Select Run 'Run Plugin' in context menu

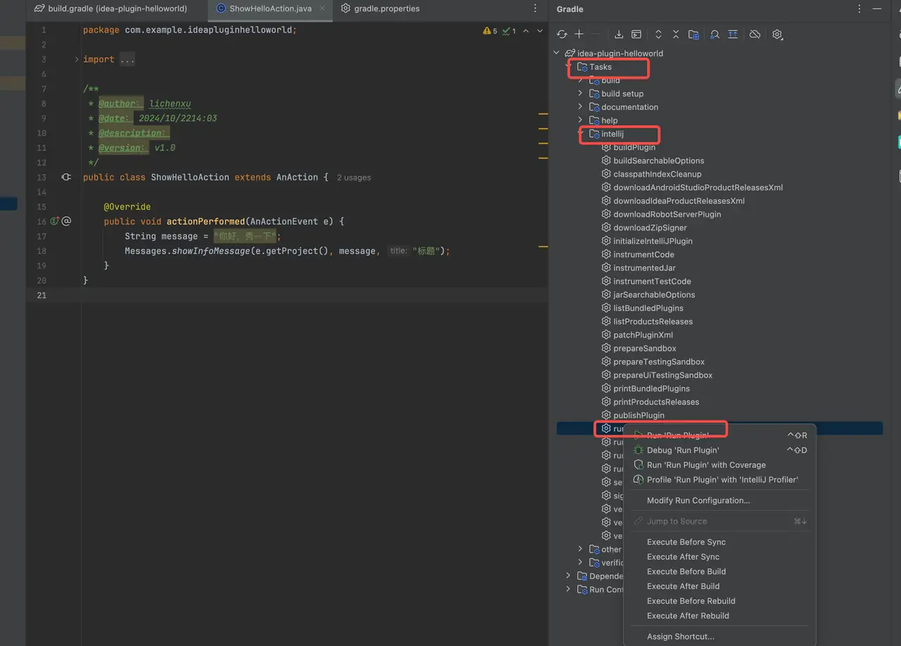(719, 435)
